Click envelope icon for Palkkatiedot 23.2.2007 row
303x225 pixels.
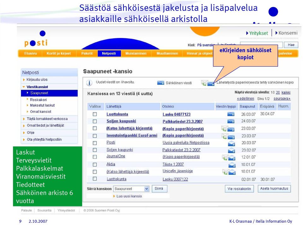[x=231, y=150]
